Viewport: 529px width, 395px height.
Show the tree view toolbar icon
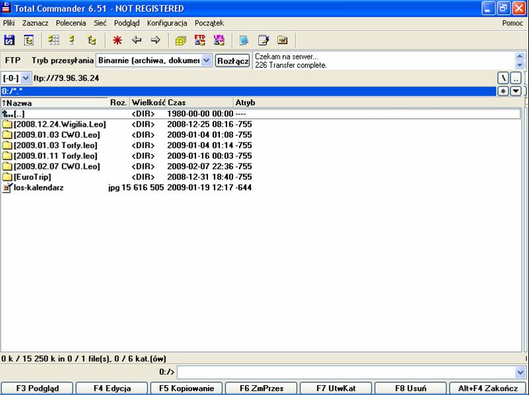(91, 40)
